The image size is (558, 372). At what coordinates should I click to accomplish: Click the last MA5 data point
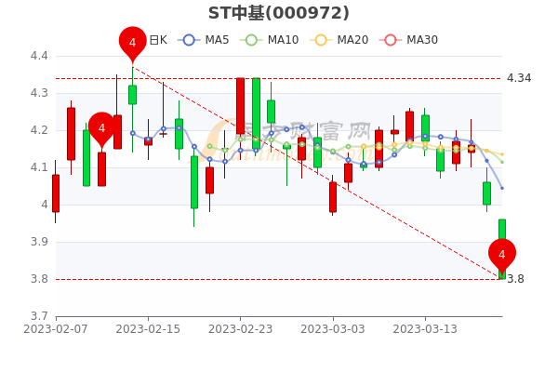click(x=502, y=188)
